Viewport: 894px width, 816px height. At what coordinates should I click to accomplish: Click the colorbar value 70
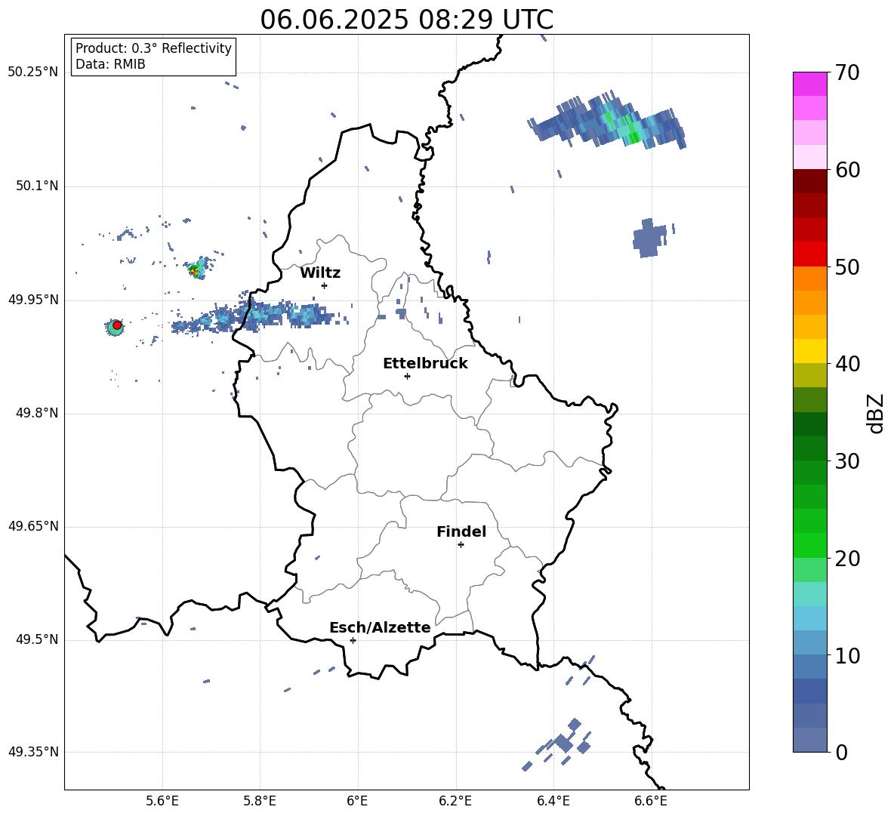847,72
